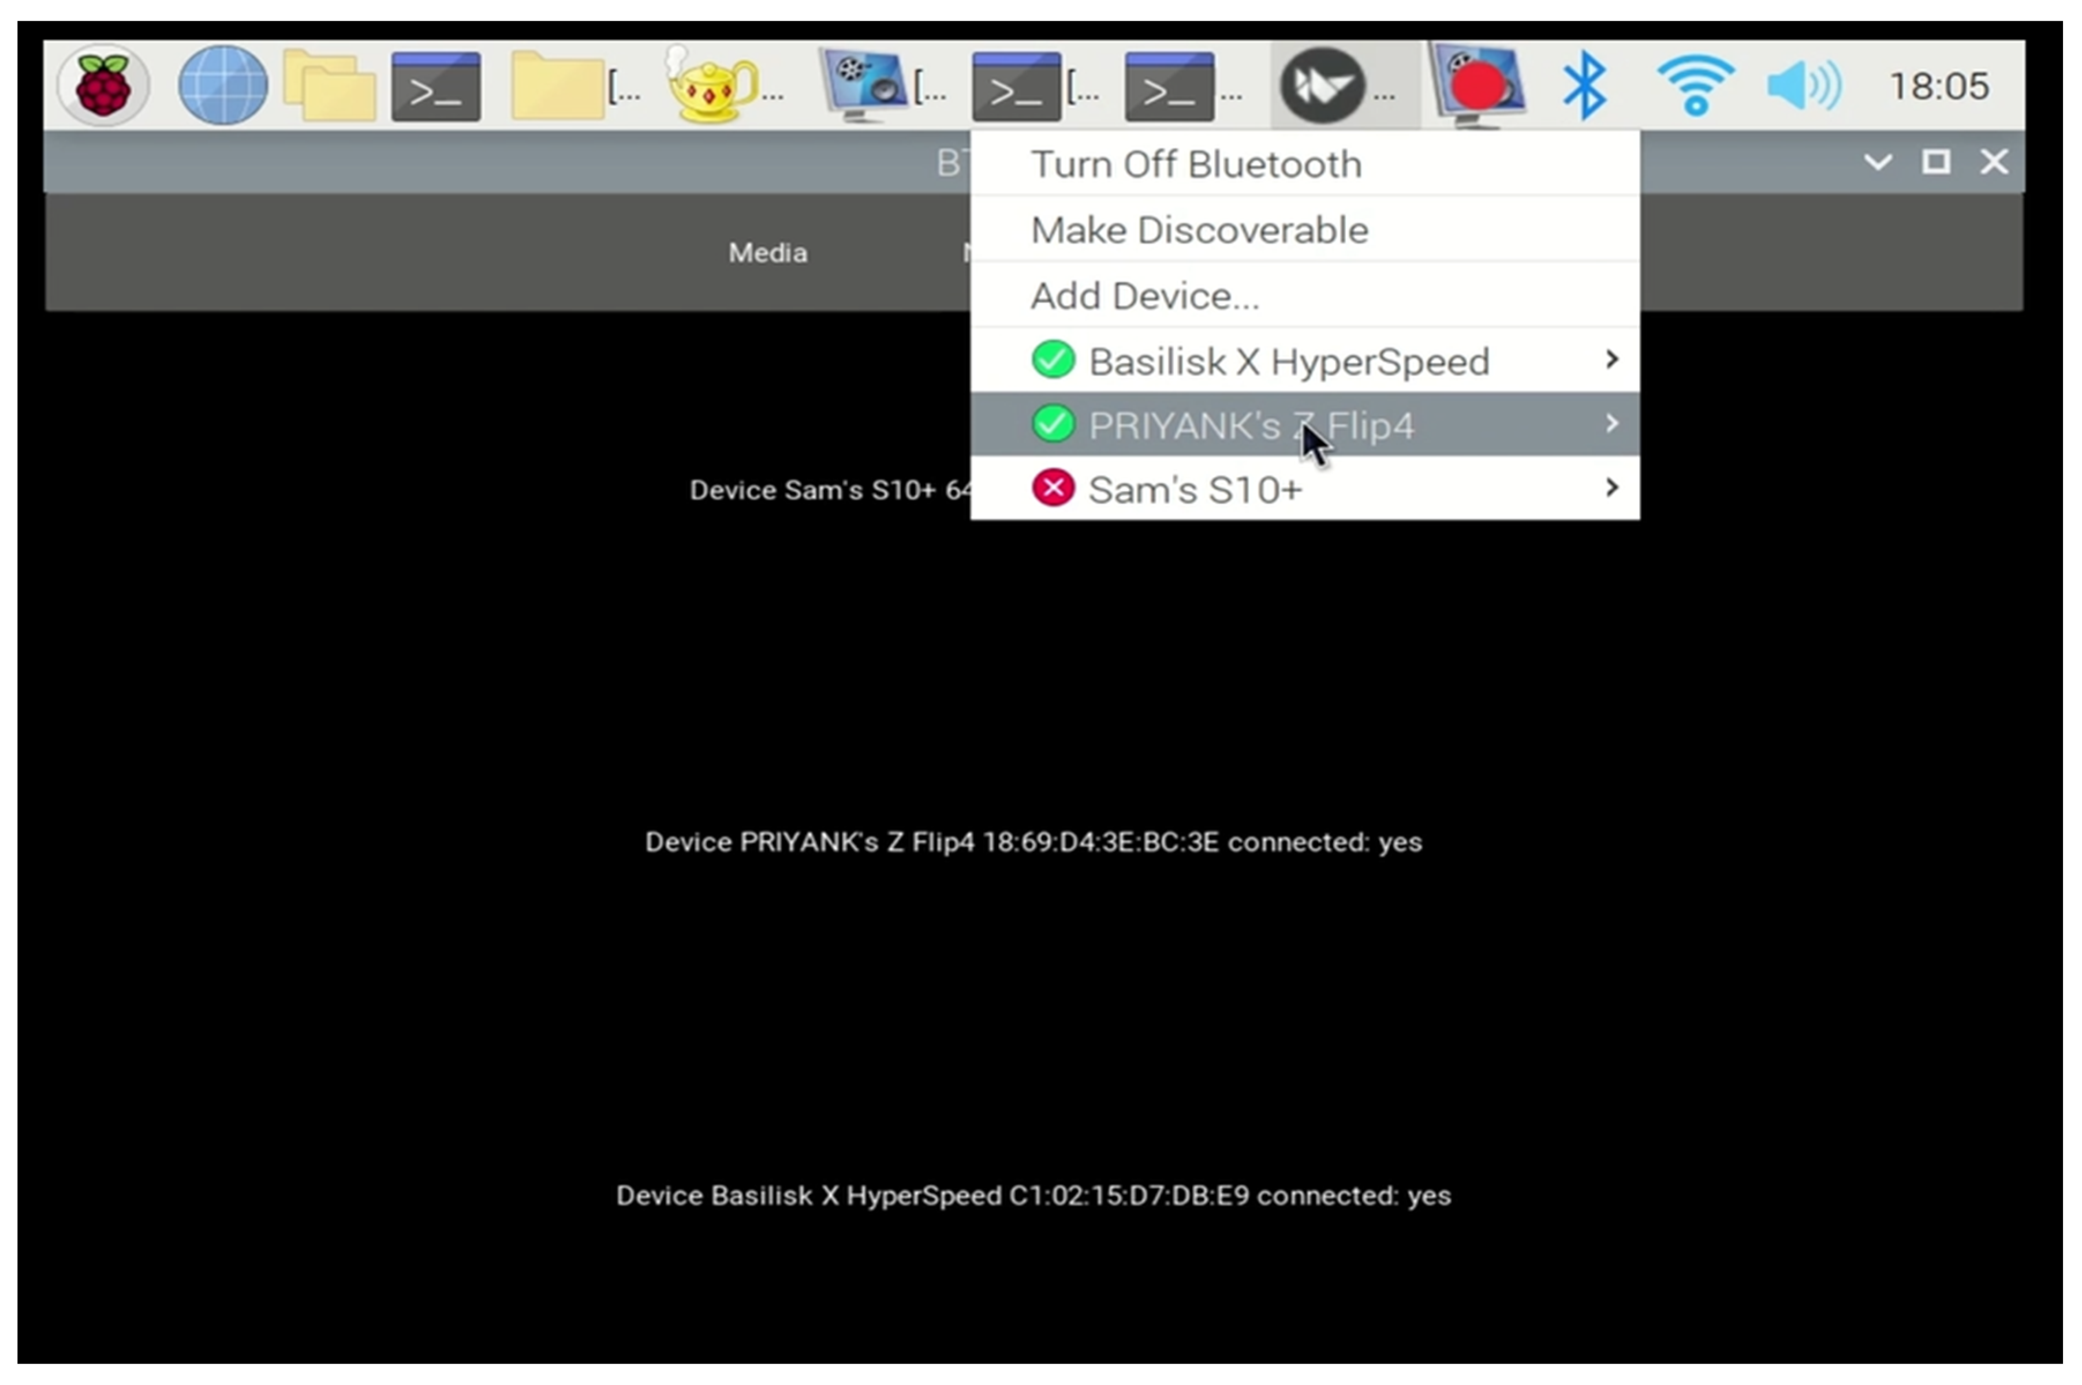The height and width of the screenshot is (1385, 2082).
Task: Expand Sam's S10+ submenu arrow
Action: [x=1612, y=488]
